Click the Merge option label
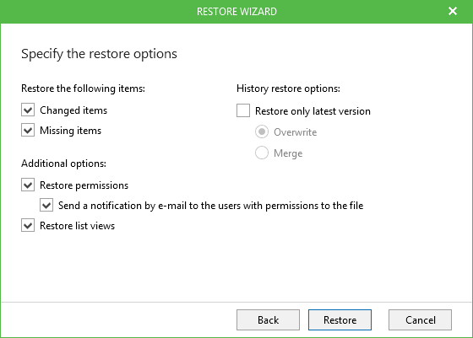 click(288, 153)
